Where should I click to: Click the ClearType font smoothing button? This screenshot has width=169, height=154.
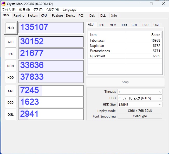tap(140, 116)
